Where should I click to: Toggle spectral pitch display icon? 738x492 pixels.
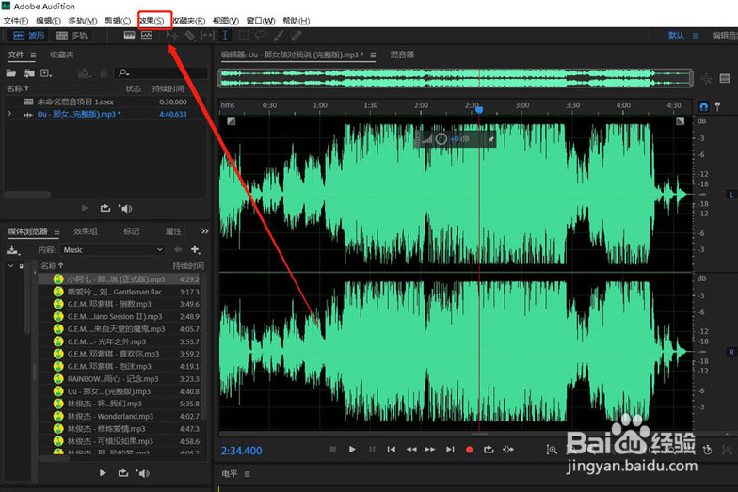(x=147, y=36)
